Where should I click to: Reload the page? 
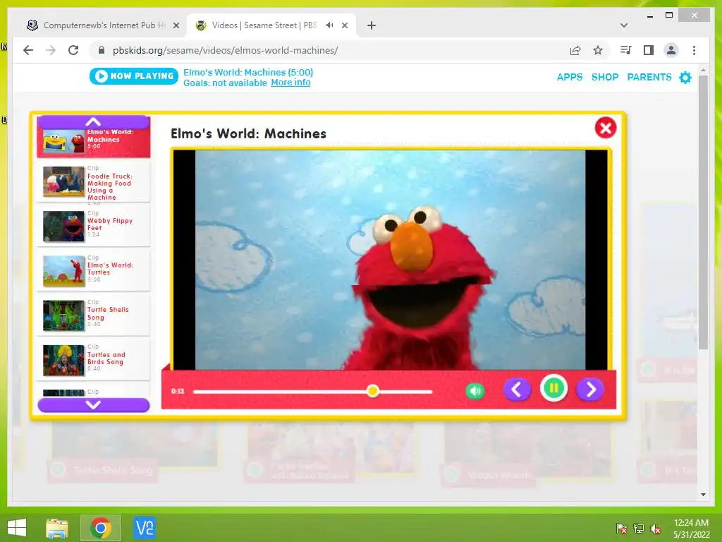[73, 50]
